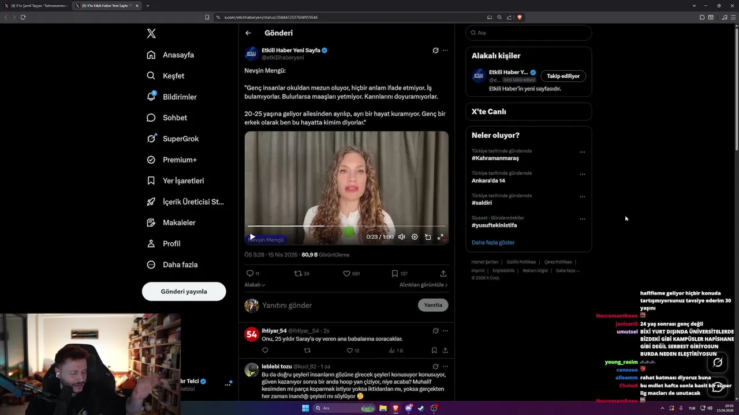
Task: Go back with the Gönderi arrow
Action: click(248, 33)
